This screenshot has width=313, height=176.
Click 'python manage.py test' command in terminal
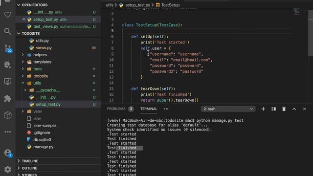(220, 121)
